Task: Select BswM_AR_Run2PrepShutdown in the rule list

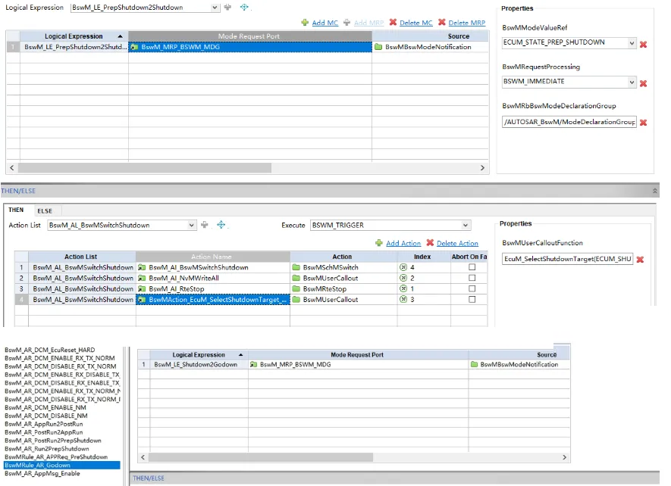Action: pyautogui.click(x=47, y=449)
